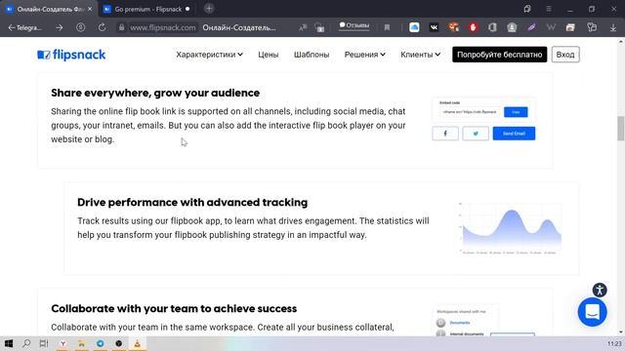Go back to Telegram page
Screen dimensions: 625x351
click(24, 27)
